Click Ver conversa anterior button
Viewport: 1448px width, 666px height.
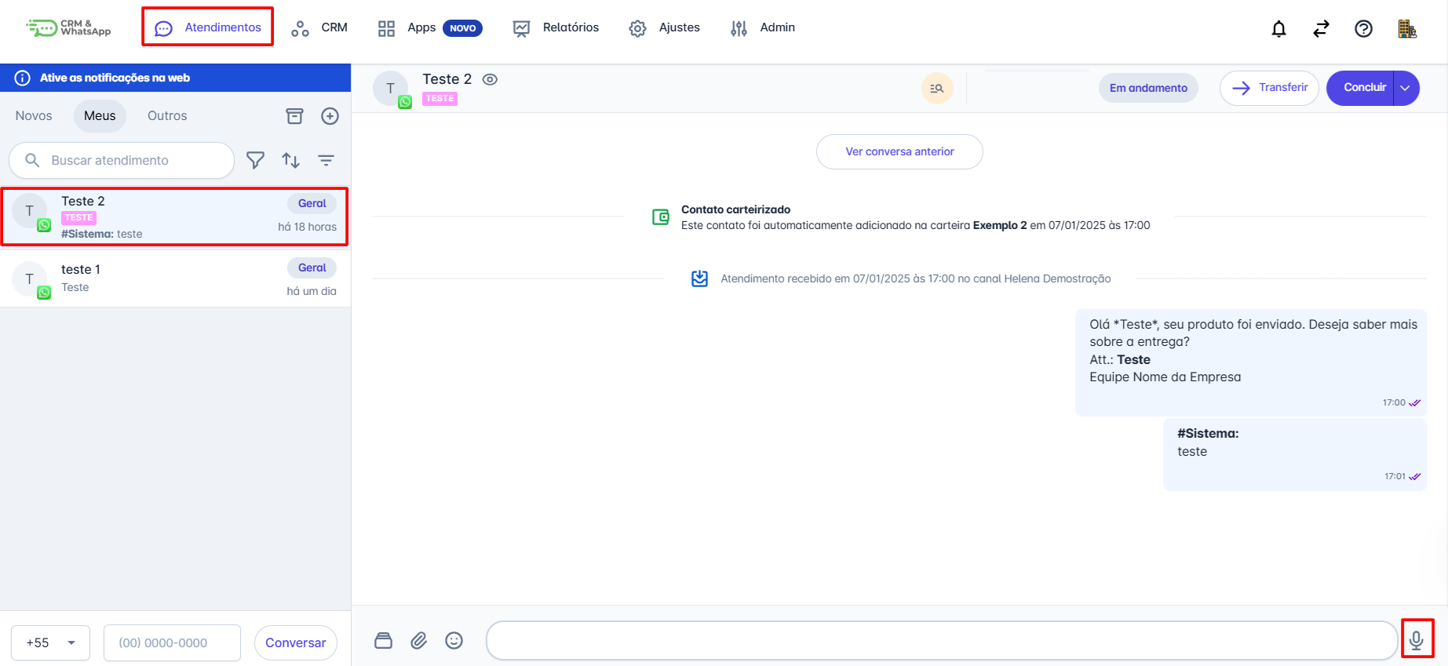click(x=899, y=151)
